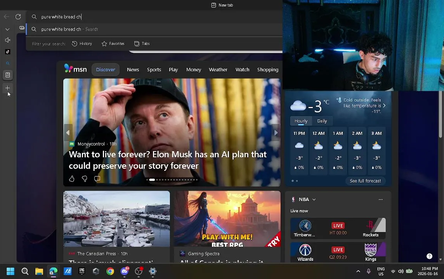Select the 11 PM hourly forecast

click(x=299, y=151)
